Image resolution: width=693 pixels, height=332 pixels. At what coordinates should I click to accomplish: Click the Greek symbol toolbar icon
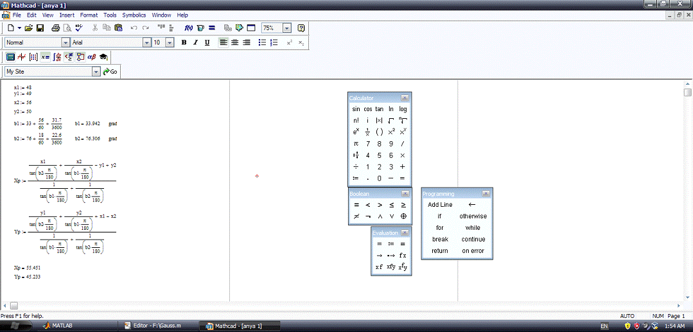(x=91, y=57)
